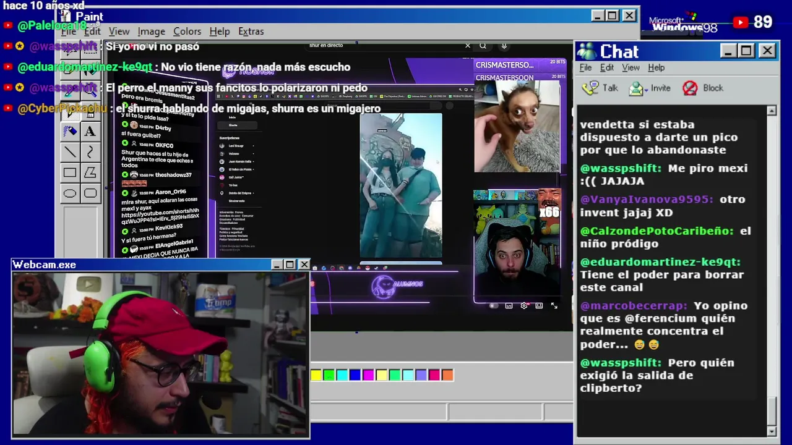
Task: Pick the orange color swatch
Action: (x=447, y=375)
